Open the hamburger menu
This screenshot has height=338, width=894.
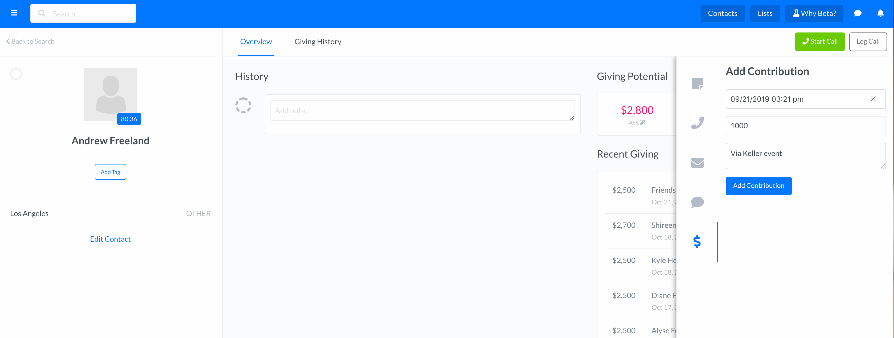coord(14,13)
